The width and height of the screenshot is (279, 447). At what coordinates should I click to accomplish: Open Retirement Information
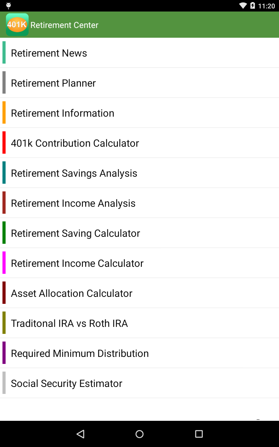coord(62,113)
